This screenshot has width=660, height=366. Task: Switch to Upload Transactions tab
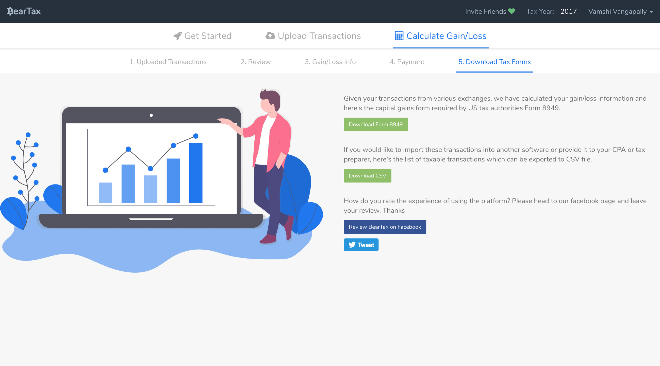[x=319, y=36]
